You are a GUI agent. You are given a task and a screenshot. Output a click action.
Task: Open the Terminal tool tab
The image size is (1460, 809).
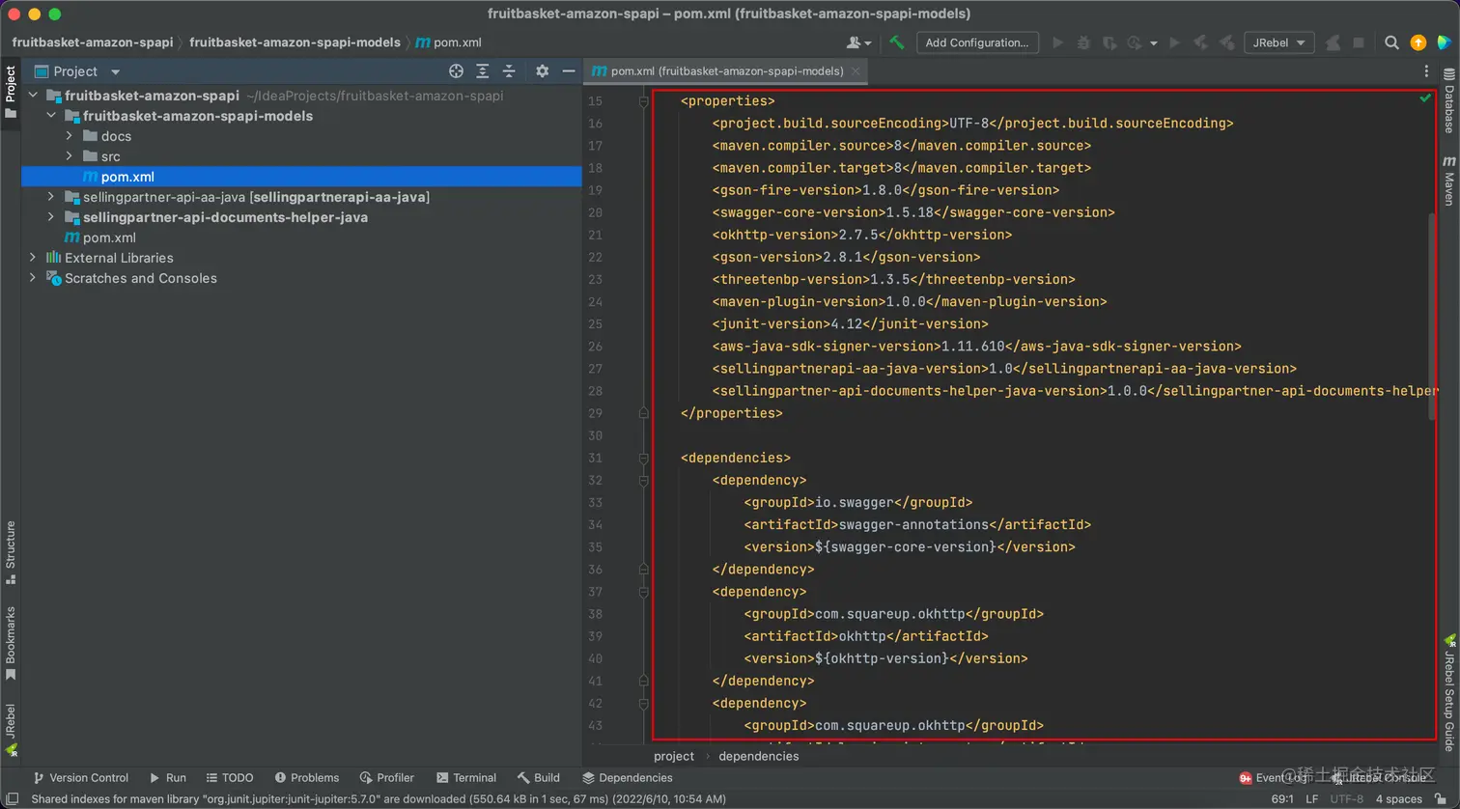[465, 777]
